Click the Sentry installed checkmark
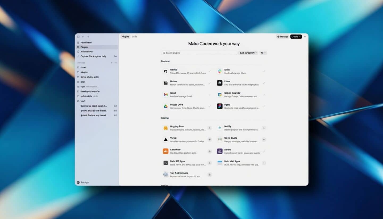This screenshot has height=219, width=383. 264,151
